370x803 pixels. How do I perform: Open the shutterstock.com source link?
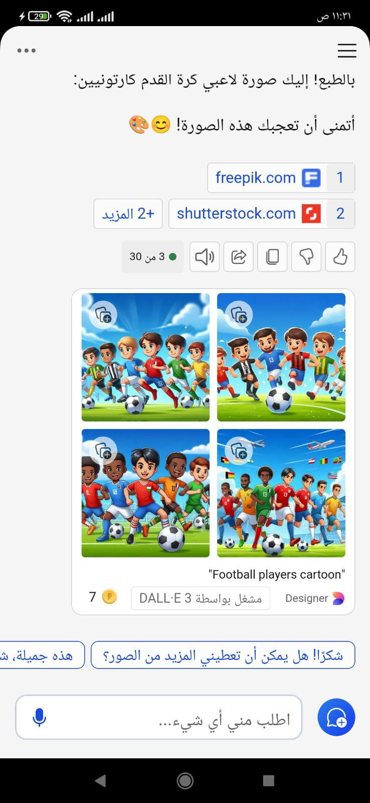click(262, 214)
